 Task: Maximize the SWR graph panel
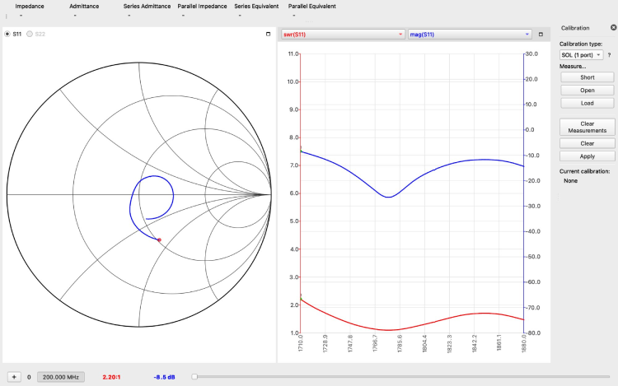tap(541, 35)
